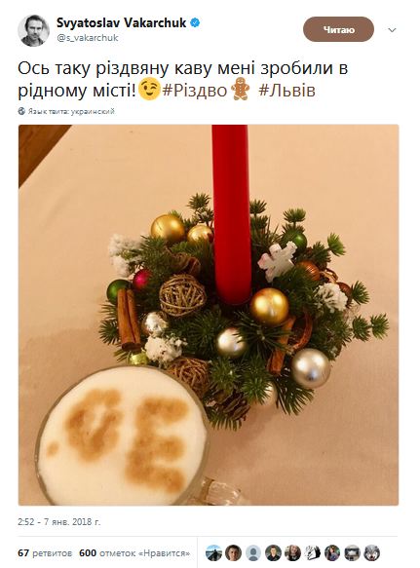
Task: Toggle the Читаю following button
Action: (x=338, y=29)
